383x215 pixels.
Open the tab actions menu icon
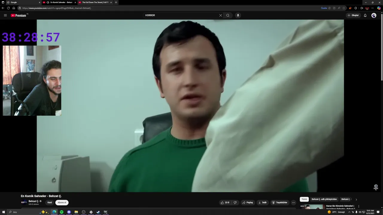pyautogui.click(x=2, y=2)
